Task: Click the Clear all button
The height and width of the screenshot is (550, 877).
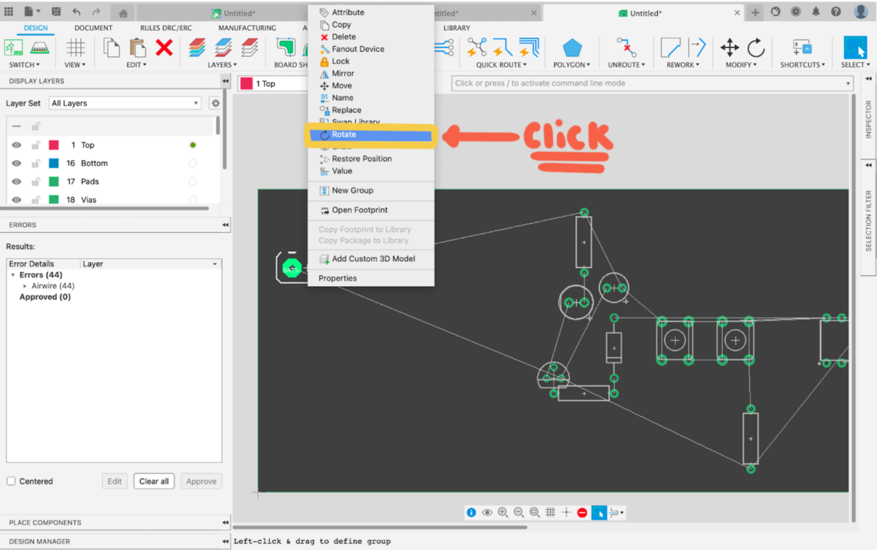Action: [x=153, y=480]
